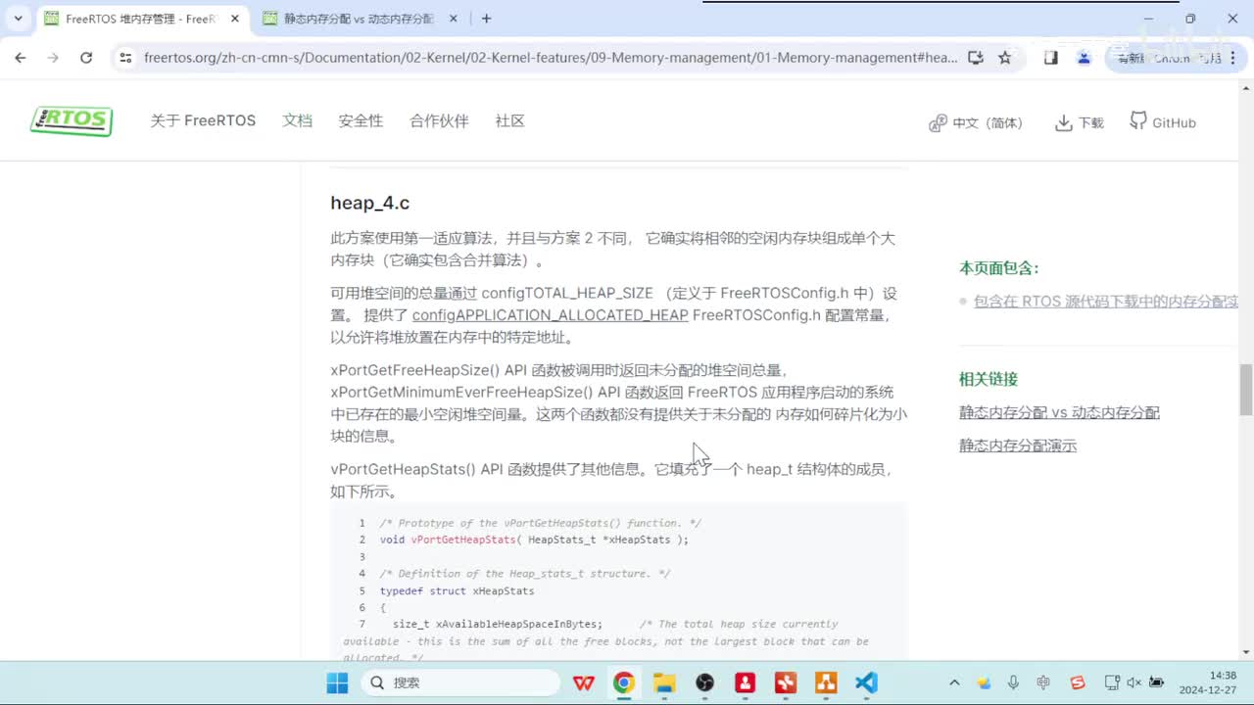Open the 中文（简体）language selector
1254x705 pixels.
click(x=976, y=122)
